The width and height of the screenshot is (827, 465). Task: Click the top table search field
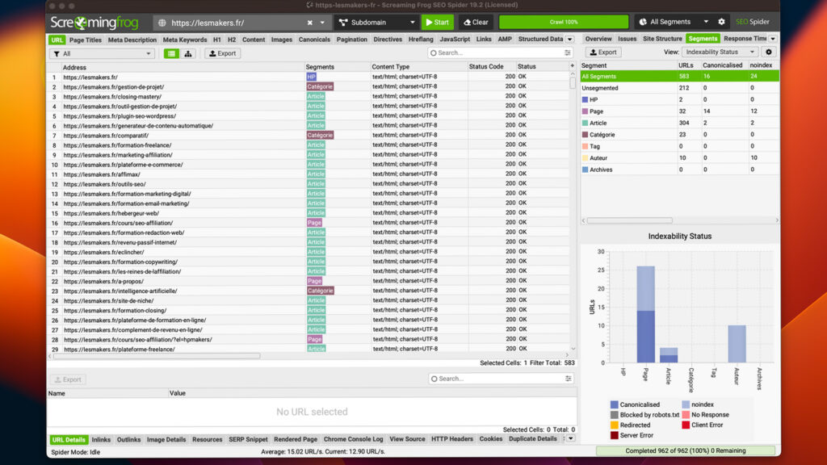pyautogui.click(x=496, y=52)
